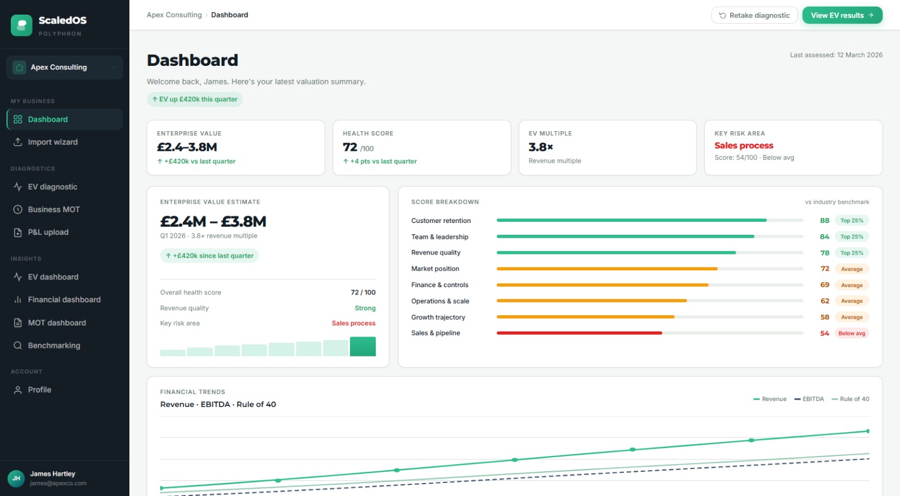Click the Import wizard upload icon
Viewport: 900px width, 496px height.
tap(18, 142)
